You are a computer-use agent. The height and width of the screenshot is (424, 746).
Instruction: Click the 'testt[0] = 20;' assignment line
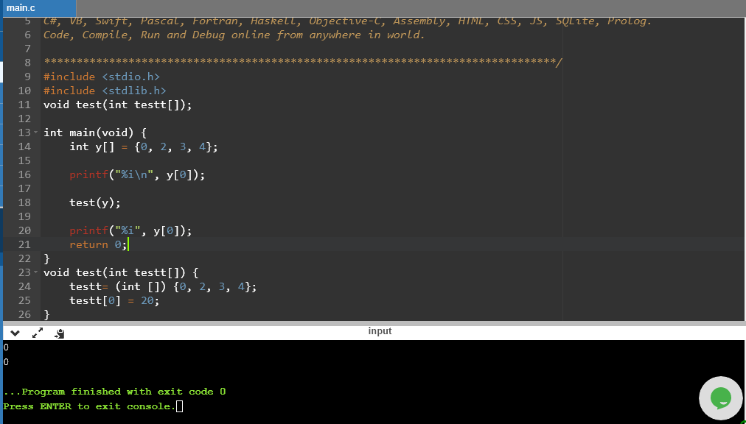tap(114, 301)
